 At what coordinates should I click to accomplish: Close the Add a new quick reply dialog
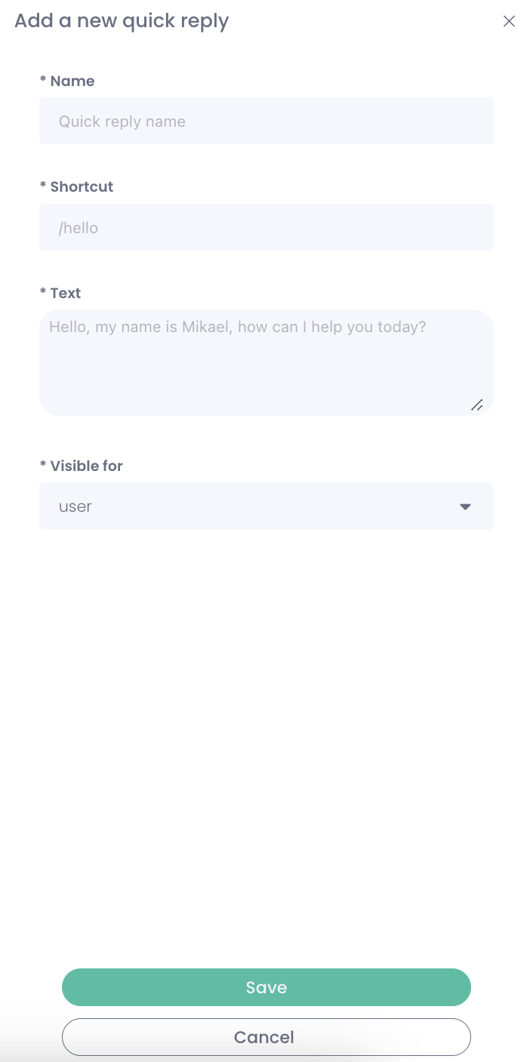(509, 21)
